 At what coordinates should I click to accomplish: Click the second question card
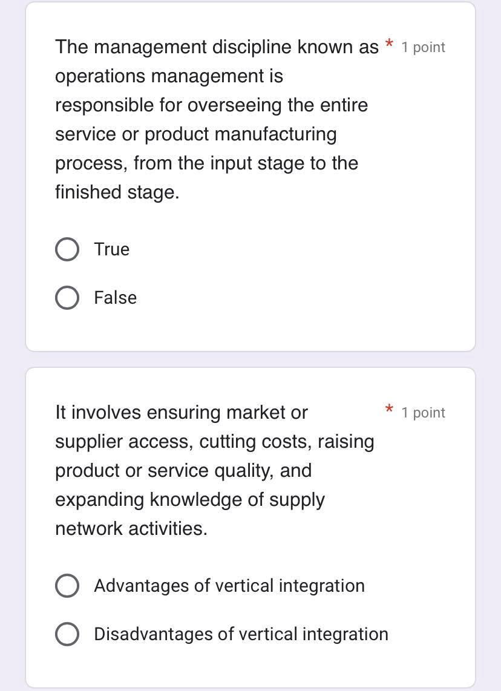[250, 526]
